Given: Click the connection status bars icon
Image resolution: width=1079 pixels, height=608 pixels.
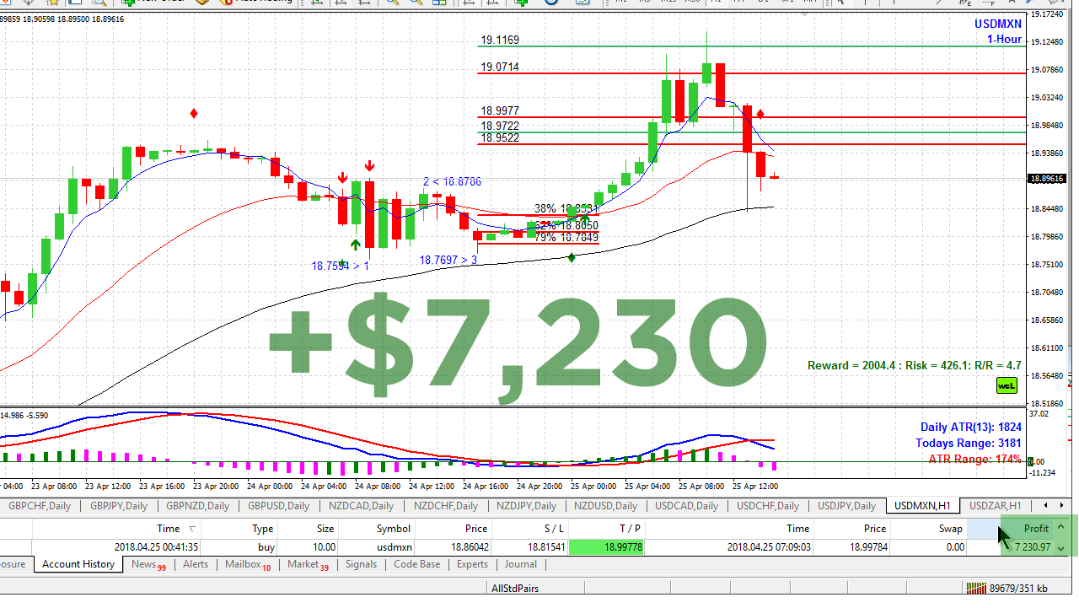Looking at the screenshot, I should coord(976,588).
